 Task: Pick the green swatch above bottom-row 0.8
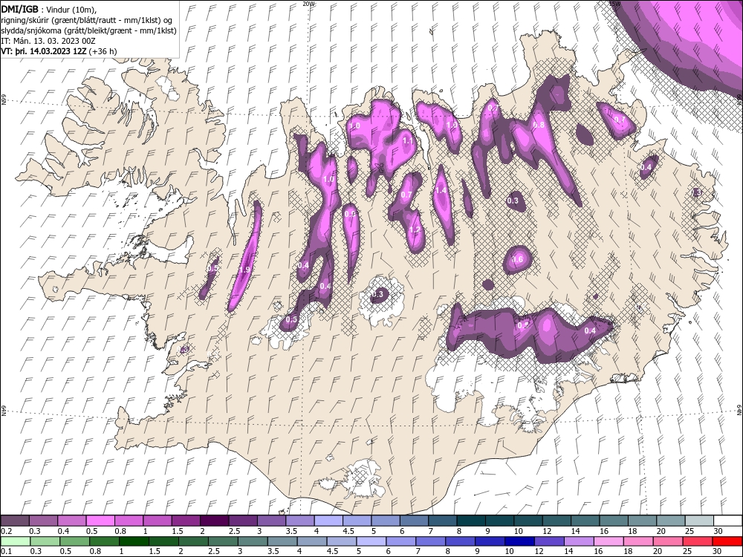(104, 541)
